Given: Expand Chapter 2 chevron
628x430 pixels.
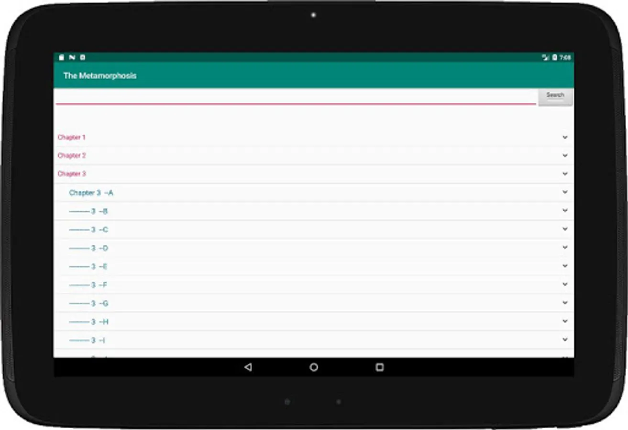Looking at the screenshot, I should (x=565, y=155).
